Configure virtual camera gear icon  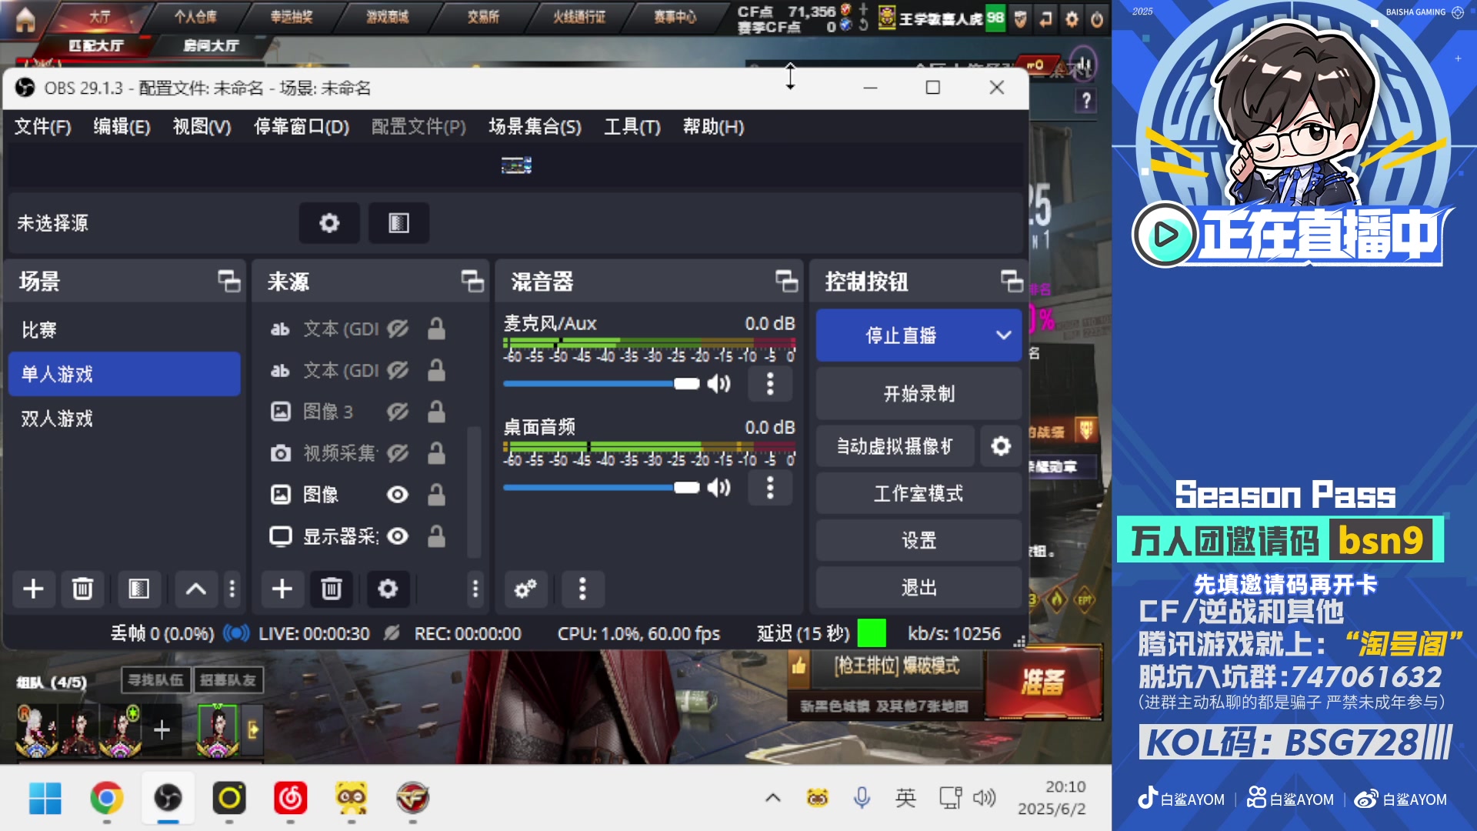click(1001, 446)
